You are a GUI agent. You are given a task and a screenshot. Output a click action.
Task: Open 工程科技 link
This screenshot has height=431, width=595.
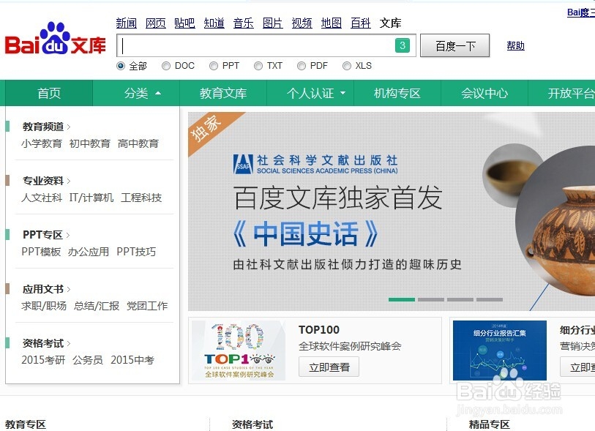pyautogui.click(x=141, y=198)
